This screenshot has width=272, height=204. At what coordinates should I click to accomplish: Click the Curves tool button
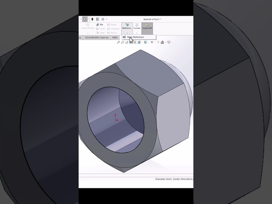coord(137,26)
